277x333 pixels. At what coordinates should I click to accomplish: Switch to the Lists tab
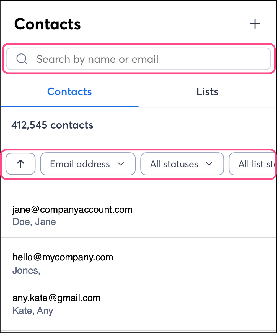point(207,92)
